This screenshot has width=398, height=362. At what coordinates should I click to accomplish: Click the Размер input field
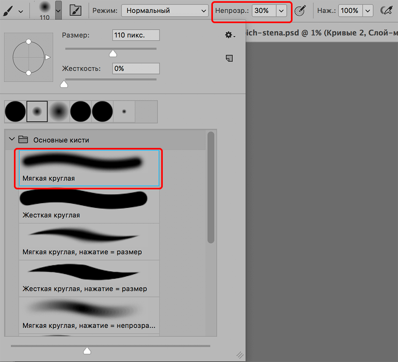[x=136, y=35]
